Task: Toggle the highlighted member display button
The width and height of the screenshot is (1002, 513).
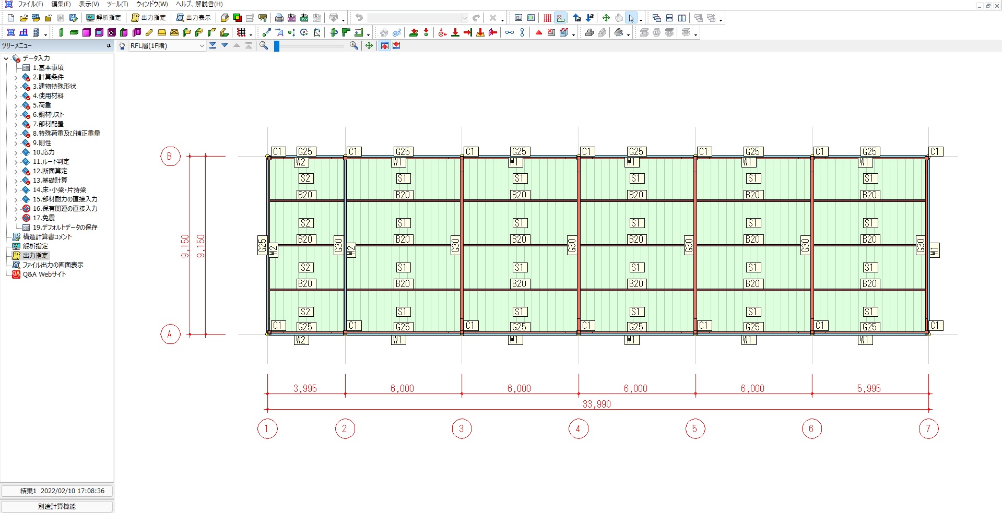Action: point(560,18)
